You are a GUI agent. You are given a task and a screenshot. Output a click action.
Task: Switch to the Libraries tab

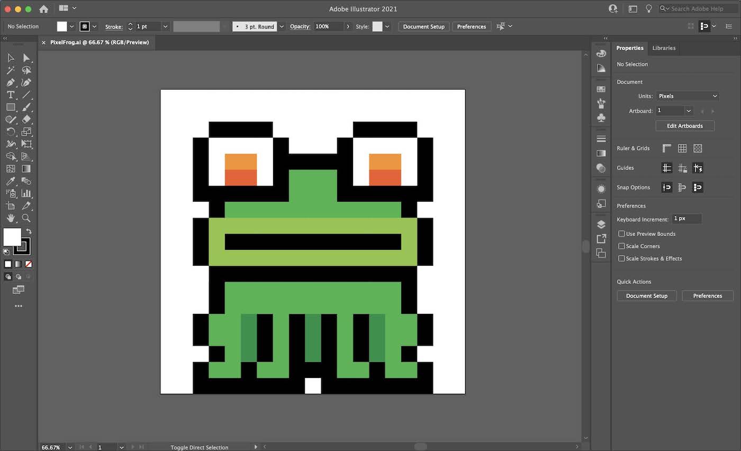point(664,48)
